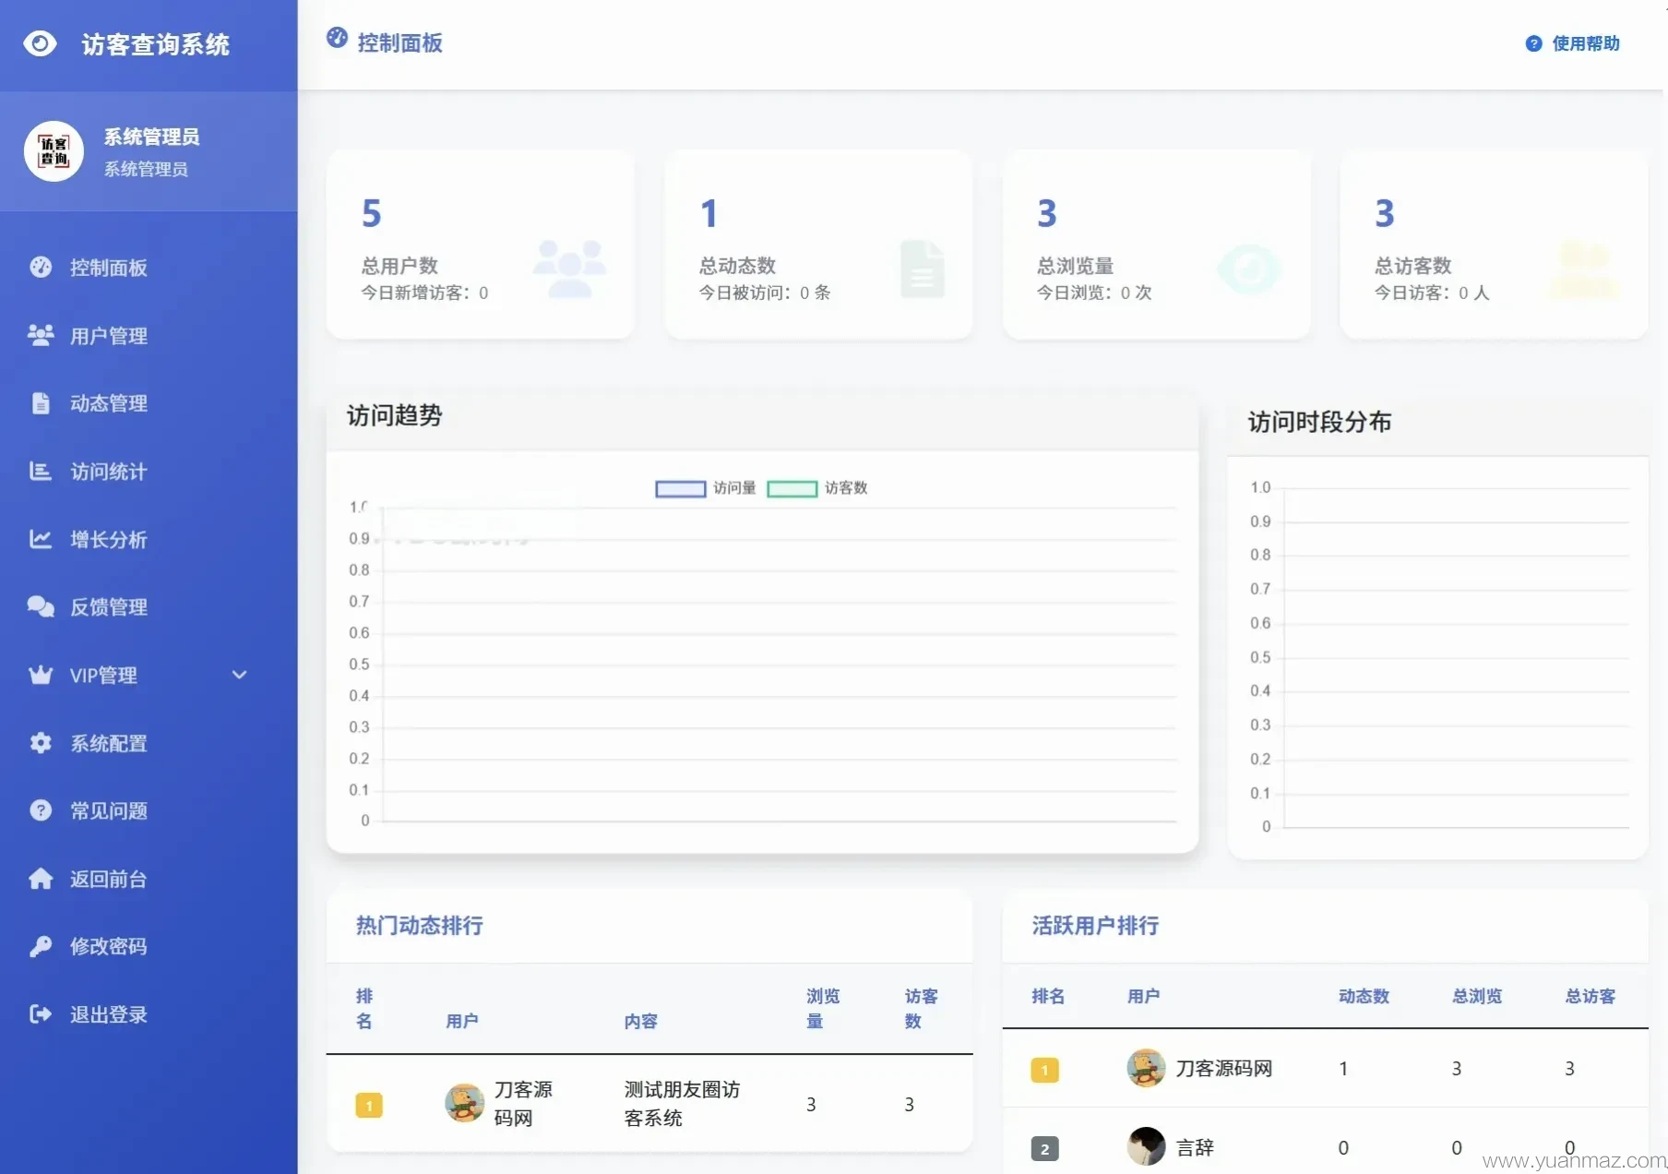Click the users icon next to 用户管理
This screenshot has width=1668, height=1174.
(41, 335)
